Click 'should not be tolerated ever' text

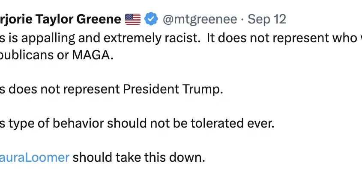(x=191, y=123)
